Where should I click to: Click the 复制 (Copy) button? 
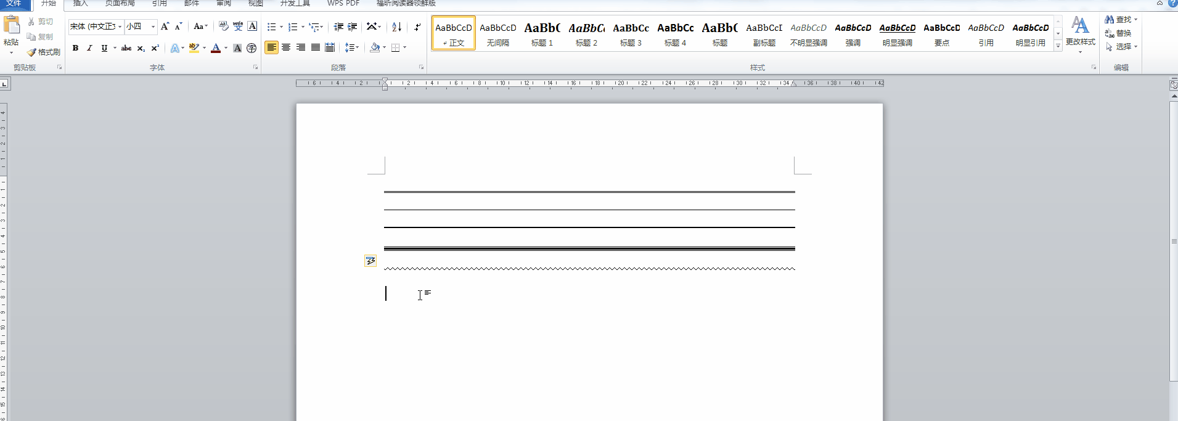point(41,37)
